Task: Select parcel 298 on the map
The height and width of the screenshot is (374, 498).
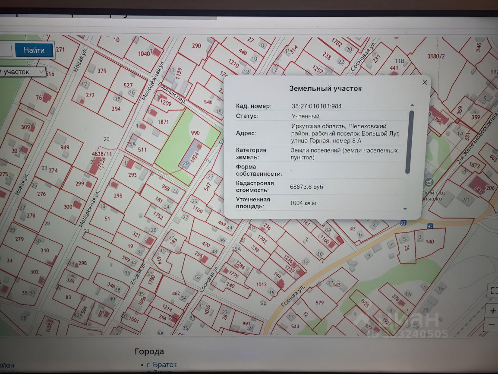Action: [82, 263]
